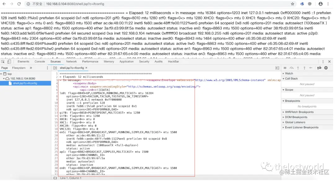Reload the shell.jsp page
This screenshot has width=335, height=181.
click(19, 4)
